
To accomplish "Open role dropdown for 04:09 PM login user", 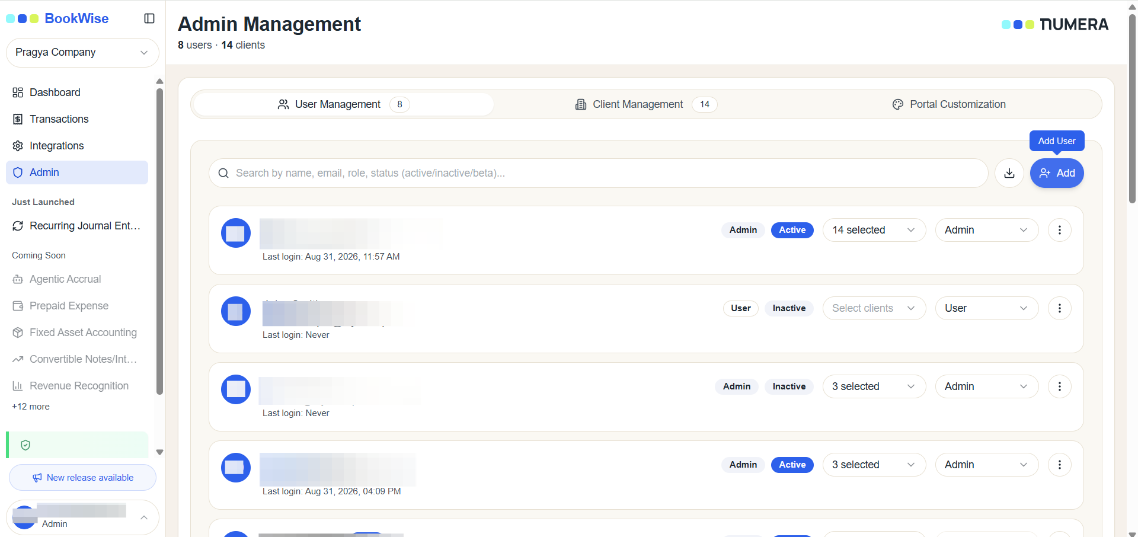I will click(987, 465).
